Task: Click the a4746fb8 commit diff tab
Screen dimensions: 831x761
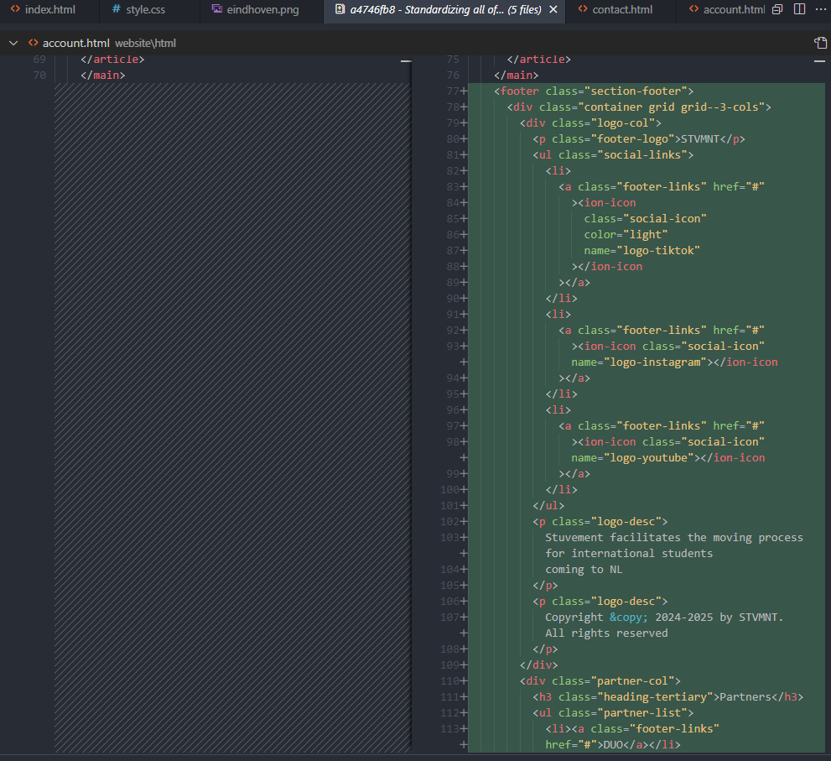Action: pyautogui.click(x=444, y=10)
